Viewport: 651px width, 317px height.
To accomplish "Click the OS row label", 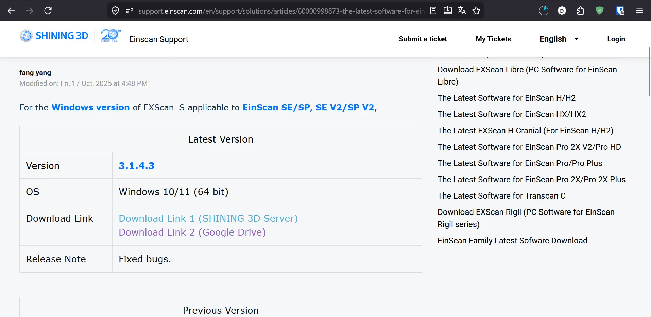I will point(33,192).
